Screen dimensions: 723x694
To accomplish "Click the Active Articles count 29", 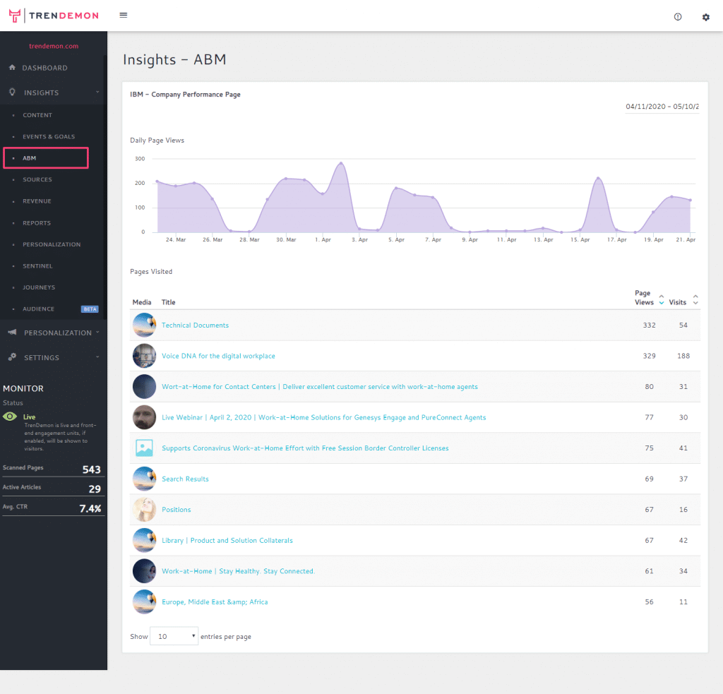I will (95, 489).
